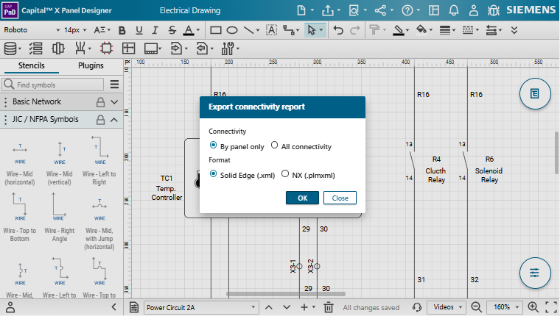Toggle strikethrough formatting

pos(172,30)
